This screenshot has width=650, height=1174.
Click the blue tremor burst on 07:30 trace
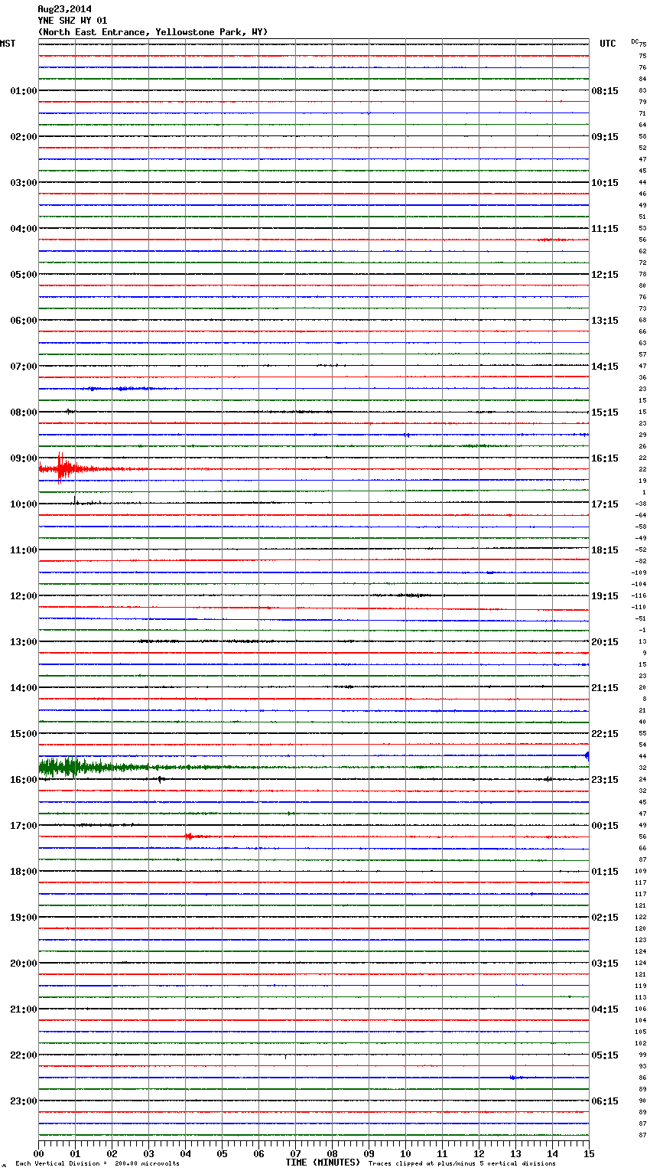click(x=122, y=389)
